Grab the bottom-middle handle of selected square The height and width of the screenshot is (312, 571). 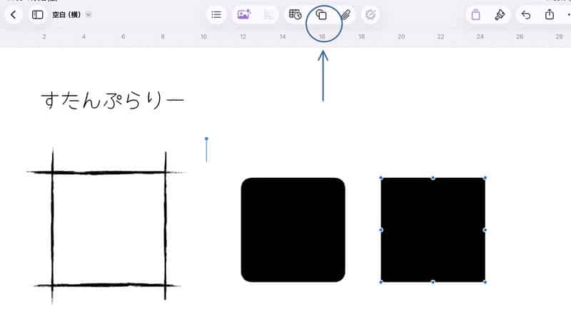(x=433, y=282)
